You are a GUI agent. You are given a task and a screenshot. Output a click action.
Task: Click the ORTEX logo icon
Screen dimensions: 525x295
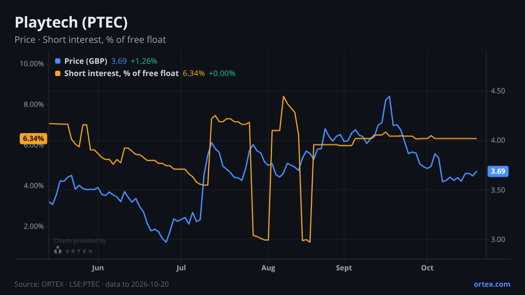[x=58, y=250]
